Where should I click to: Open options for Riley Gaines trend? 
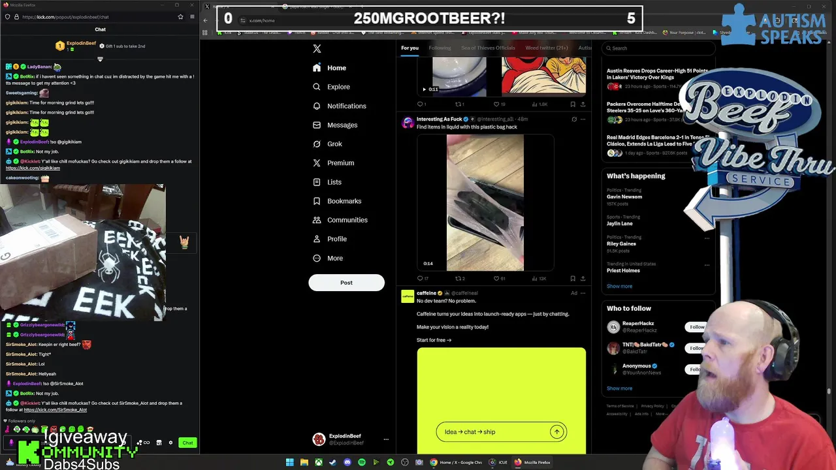[x=707, y=238]
